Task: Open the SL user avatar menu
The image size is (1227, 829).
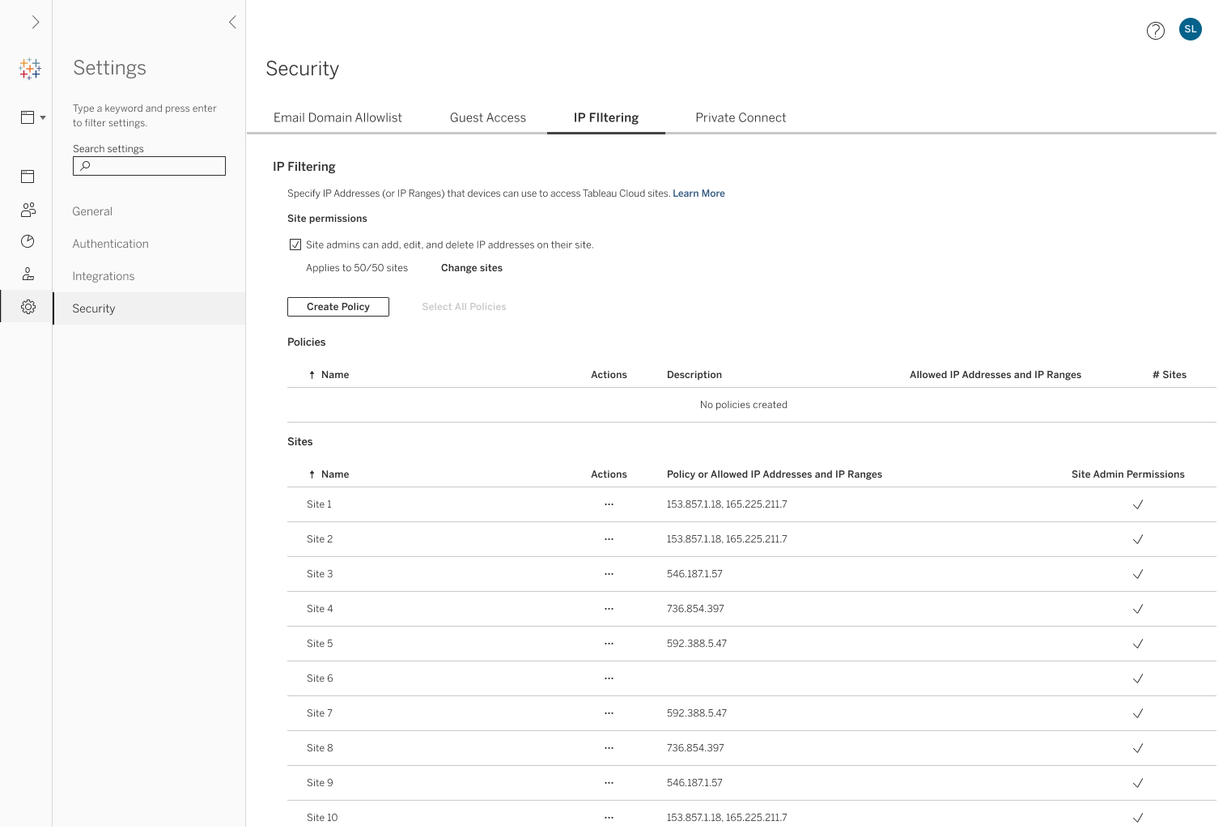Action: pos(1191,29)
